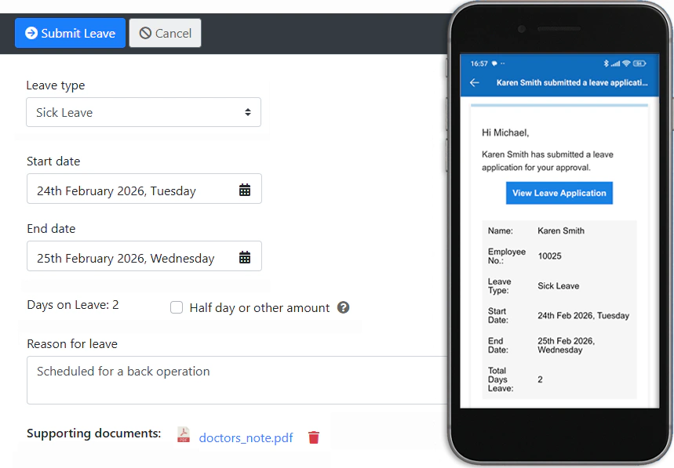Delete doctors_note.pdf using the trash icon
Image resolution: width=674 pixels, height=468 pixels.
[313, 437]
